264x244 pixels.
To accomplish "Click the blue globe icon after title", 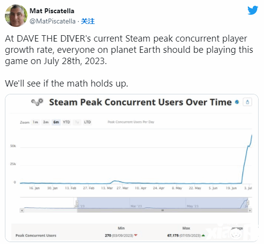I will 237,102.
